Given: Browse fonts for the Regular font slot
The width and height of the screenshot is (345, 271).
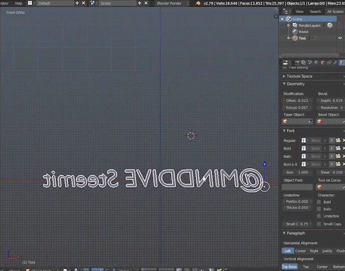Looking at the screenshot, I should [304, 141].
